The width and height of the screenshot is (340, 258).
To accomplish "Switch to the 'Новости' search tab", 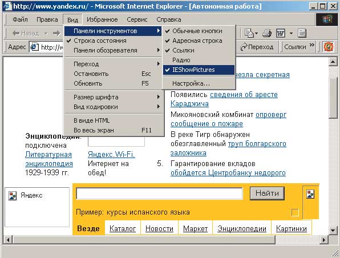I will point(159,228).
